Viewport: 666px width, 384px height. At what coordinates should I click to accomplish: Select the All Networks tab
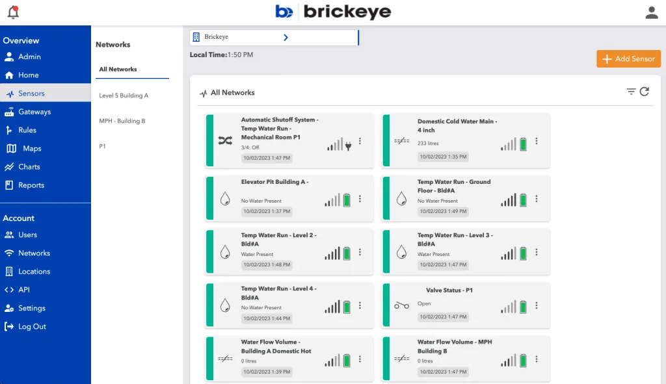pos(132,69)
